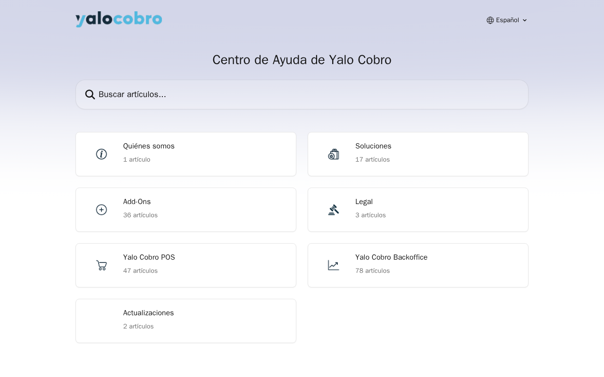
Task: Go to the Add-Ons collection
Action: (x=137, y=202)
